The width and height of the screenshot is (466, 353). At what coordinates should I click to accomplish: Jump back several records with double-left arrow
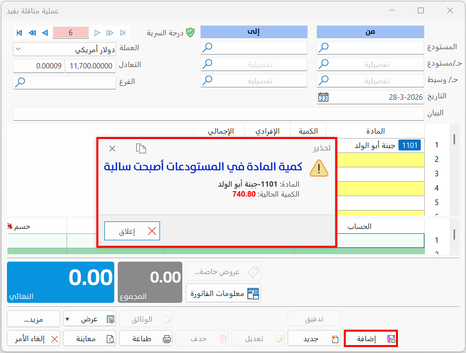click(32, 33)
